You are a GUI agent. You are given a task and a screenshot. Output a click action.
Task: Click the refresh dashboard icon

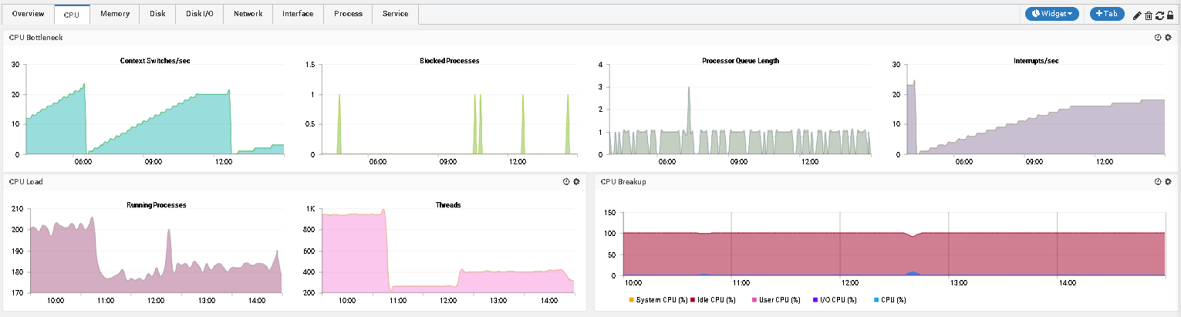1159,15
